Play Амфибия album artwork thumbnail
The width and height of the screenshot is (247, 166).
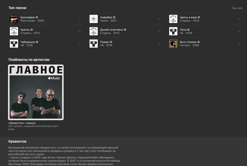tap(94, 19)
